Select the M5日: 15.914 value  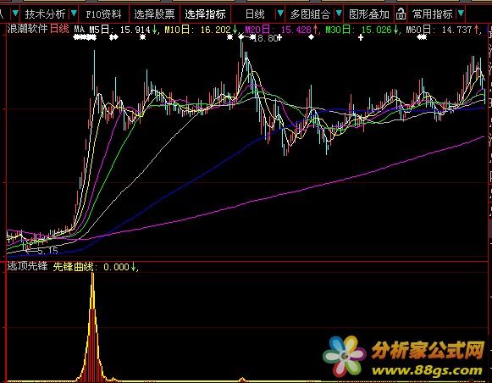(124, 30)
